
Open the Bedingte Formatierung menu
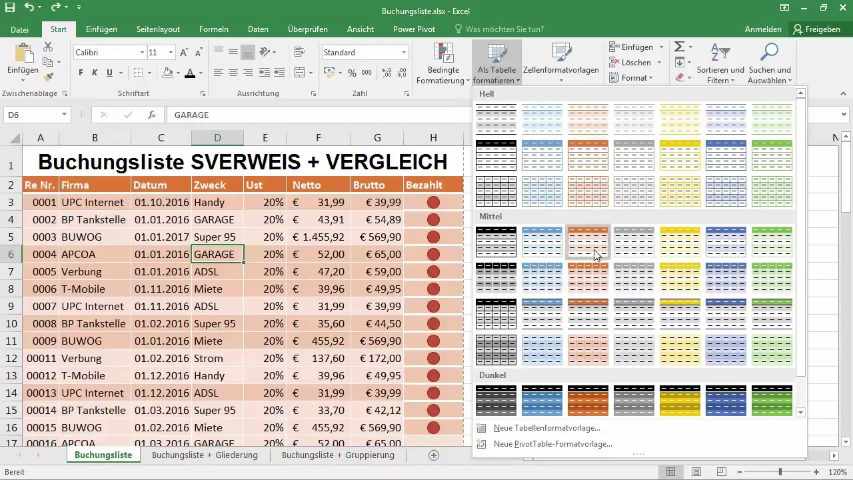442,63
